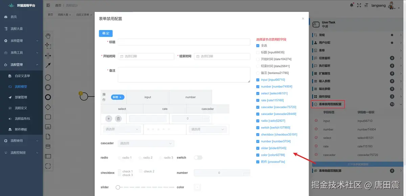Uncheck the select [select46101] checkbox
The width and height of the screenshot is (406, 196).
click(258, 93)
